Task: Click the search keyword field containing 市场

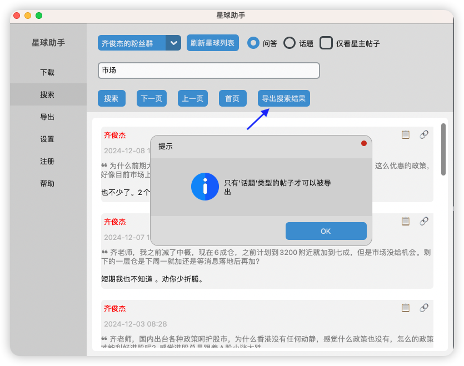Action: click(208, 71)
